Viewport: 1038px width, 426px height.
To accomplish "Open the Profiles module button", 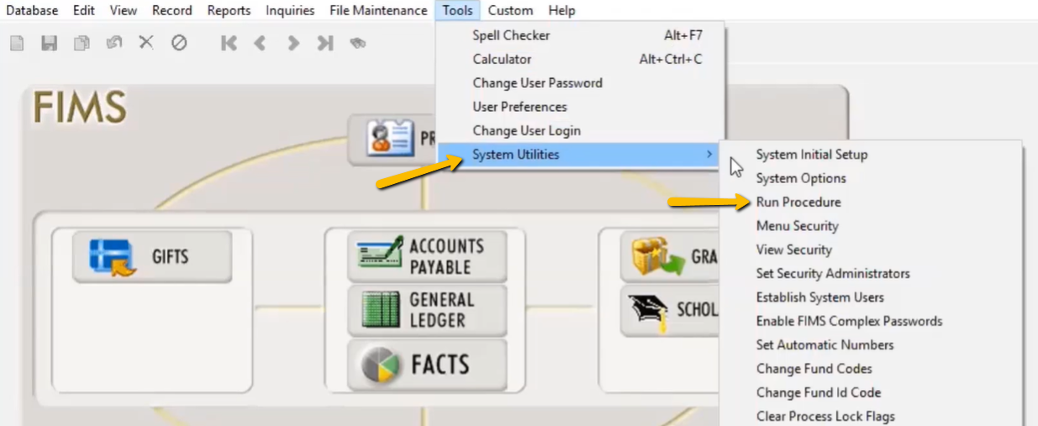I will 393,138.
